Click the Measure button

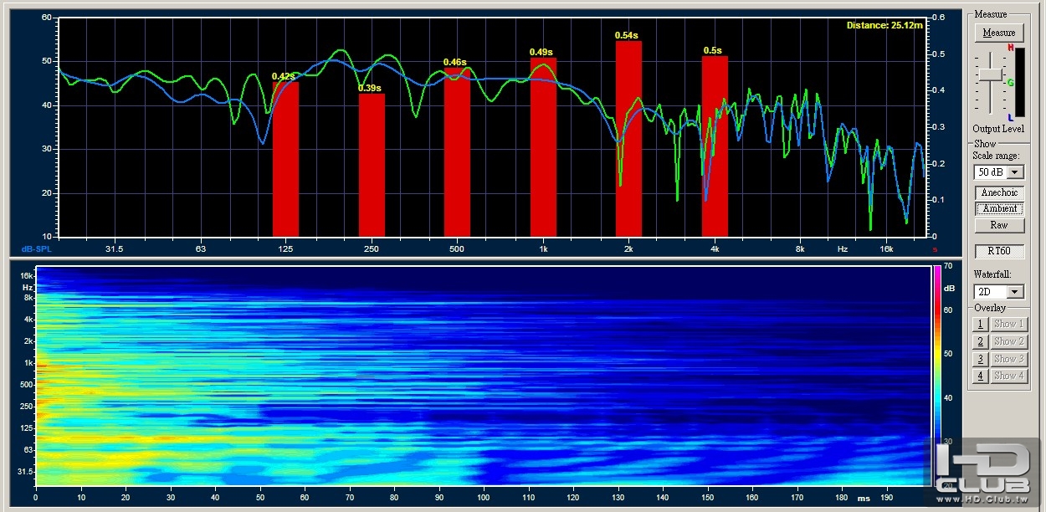999,33
